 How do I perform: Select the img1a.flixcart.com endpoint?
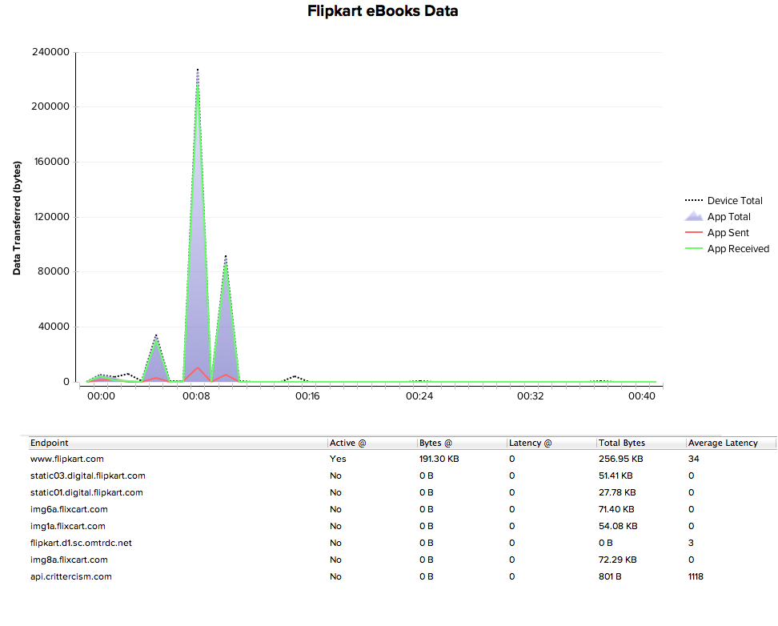pyautogui.click(x=67, y=526)
